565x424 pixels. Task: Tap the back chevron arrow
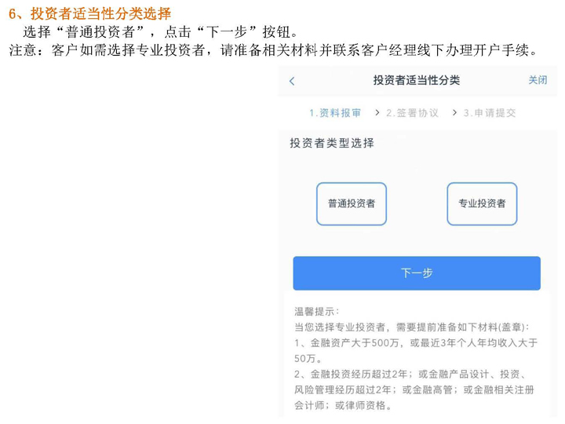tap(293, 82)
